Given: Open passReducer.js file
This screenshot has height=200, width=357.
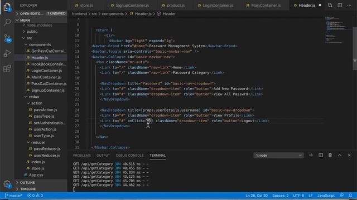Looking at the screenshot, I should [x=47, y=149].
